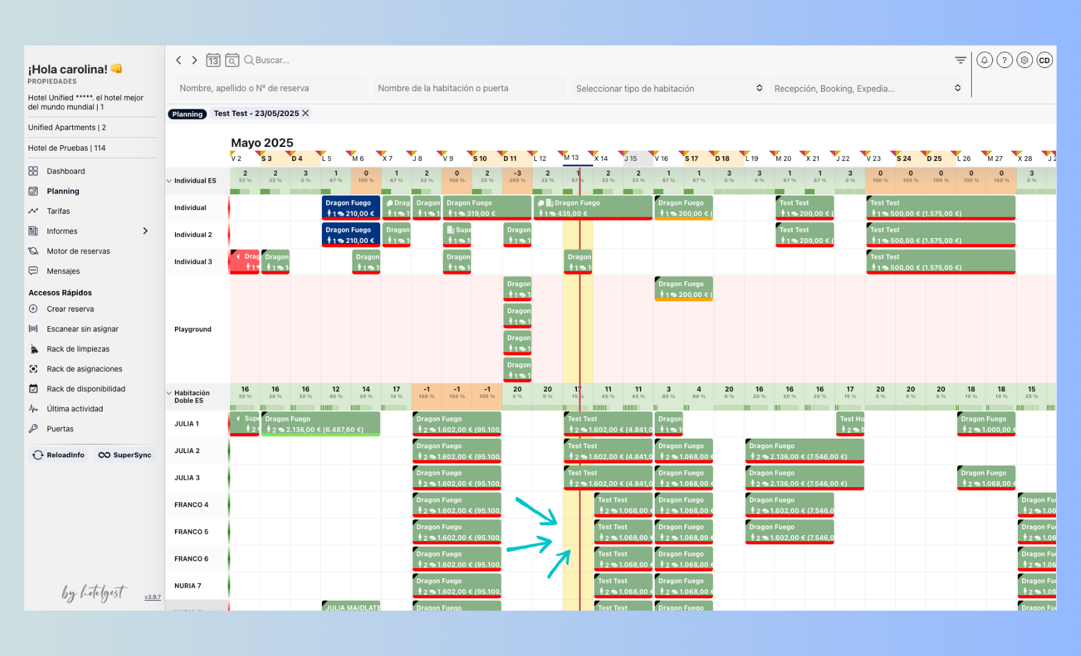
Task: Click the Rack de limpiezas broom icon
Action: 33,349
